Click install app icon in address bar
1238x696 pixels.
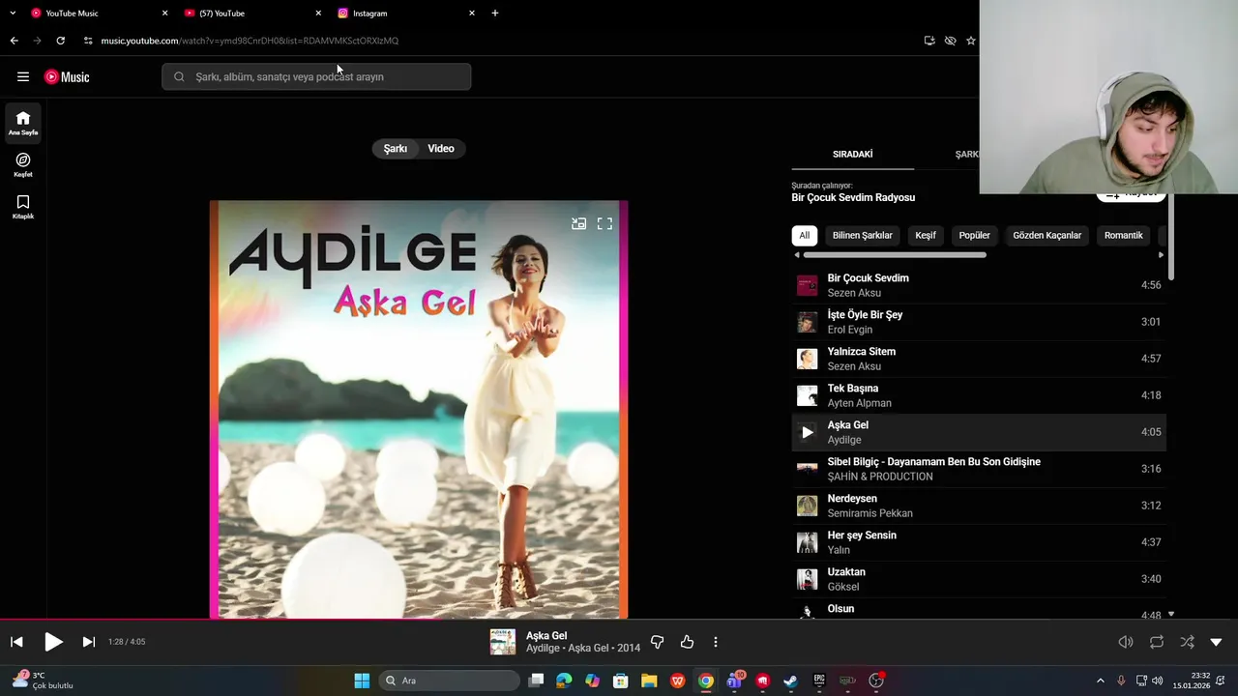tap(929, 41)
